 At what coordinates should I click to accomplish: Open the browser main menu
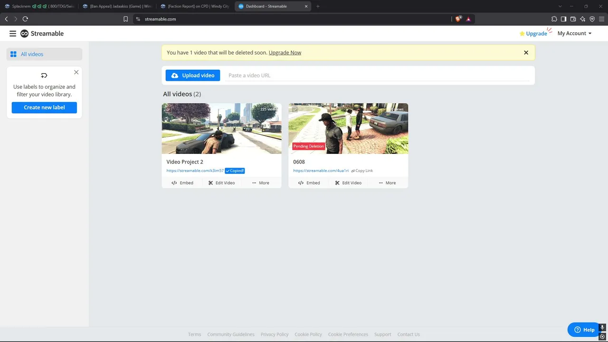(602, 19)
